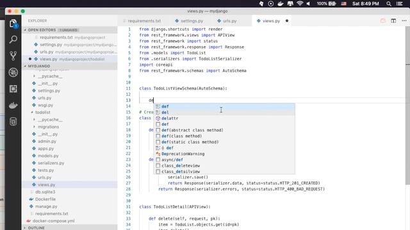
Task: Open the Wi-Fi menu in the macOS menu bar
Action: tap(300, 4)
